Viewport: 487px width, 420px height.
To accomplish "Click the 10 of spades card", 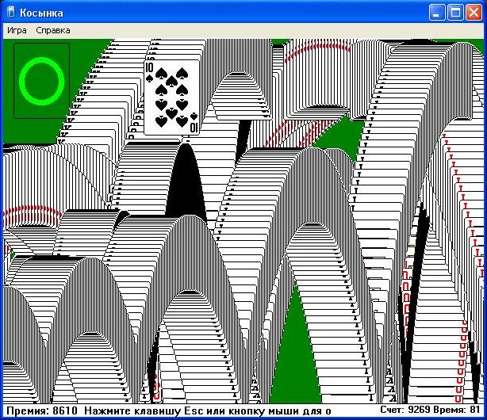I will tap(171, 97).
